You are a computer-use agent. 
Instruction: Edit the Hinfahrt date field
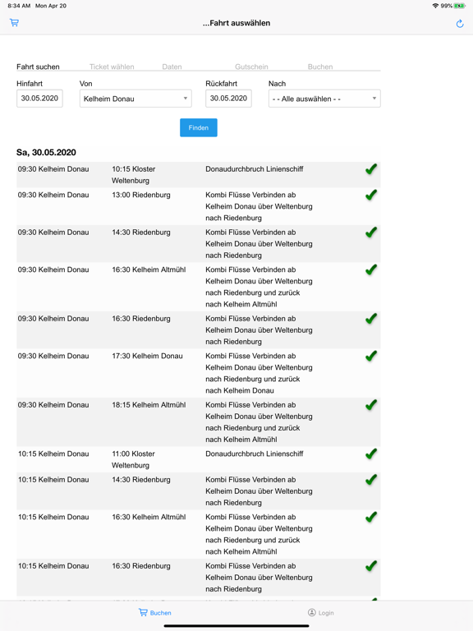pyautogui.click(x=39, y=99)
